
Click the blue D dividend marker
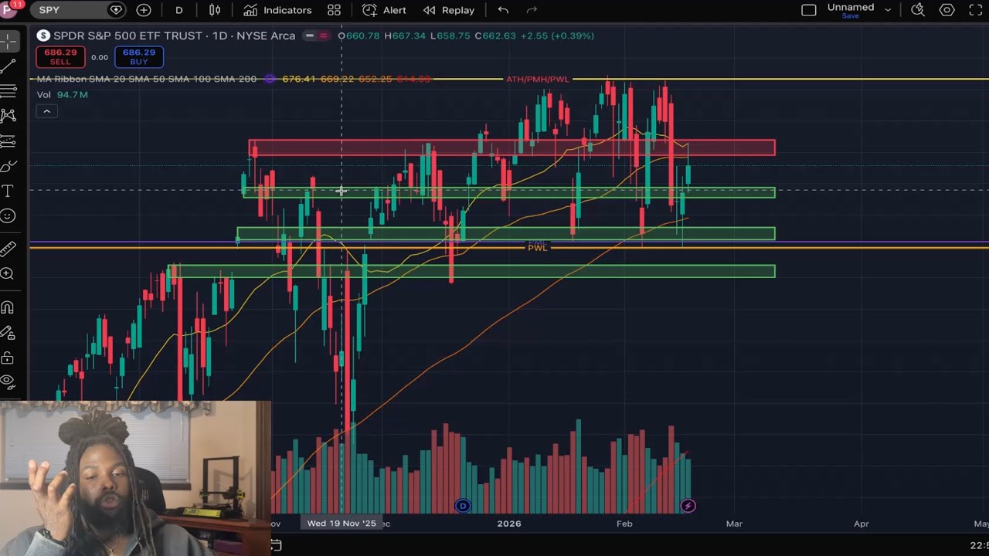(463, 506)
